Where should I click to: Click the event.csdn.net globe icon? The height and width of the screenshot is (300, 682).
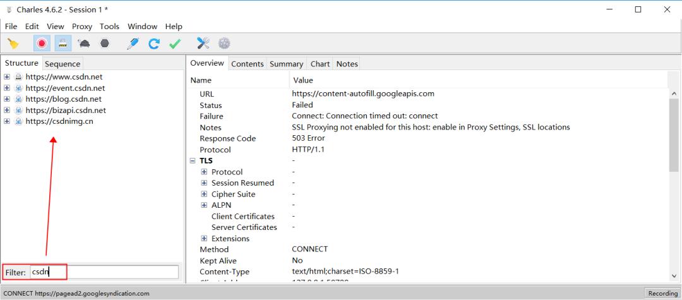pos(18,88)
